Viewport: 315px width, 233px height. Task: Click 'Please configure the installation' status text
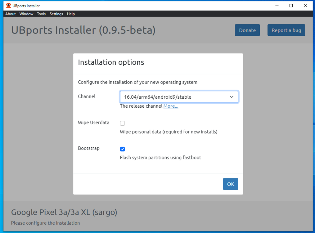tap(45, 223)
